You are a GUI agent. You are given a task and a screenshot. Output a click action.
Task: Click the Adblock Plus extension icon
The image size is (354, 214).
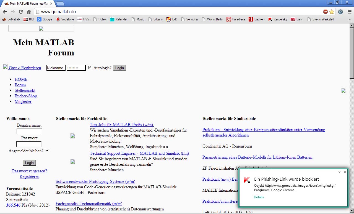pos(326,12)
